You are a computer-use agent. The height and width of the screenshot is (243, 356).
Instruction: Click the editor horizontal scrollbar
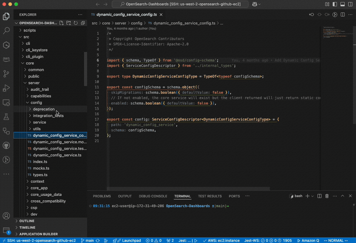coord(188,189)
